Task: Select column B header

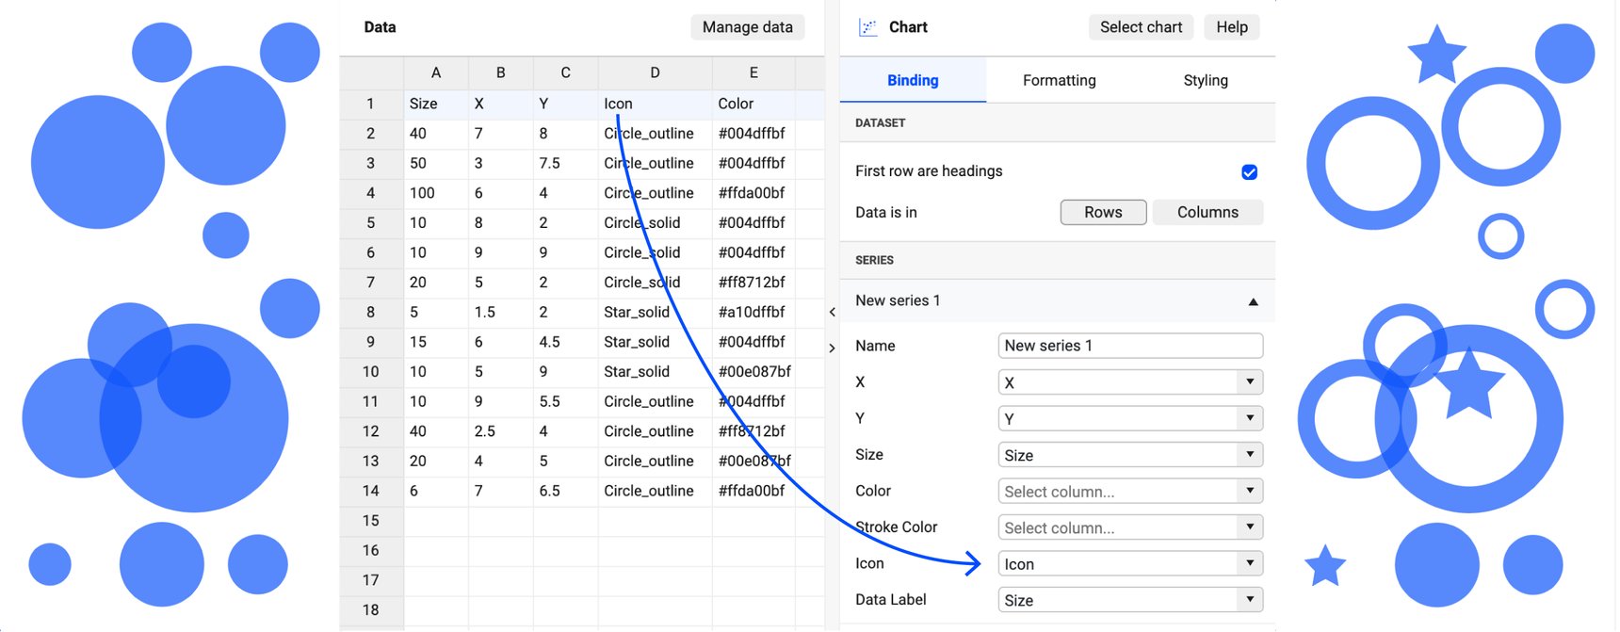Action: pyautogui.click(x=500, y=73)
